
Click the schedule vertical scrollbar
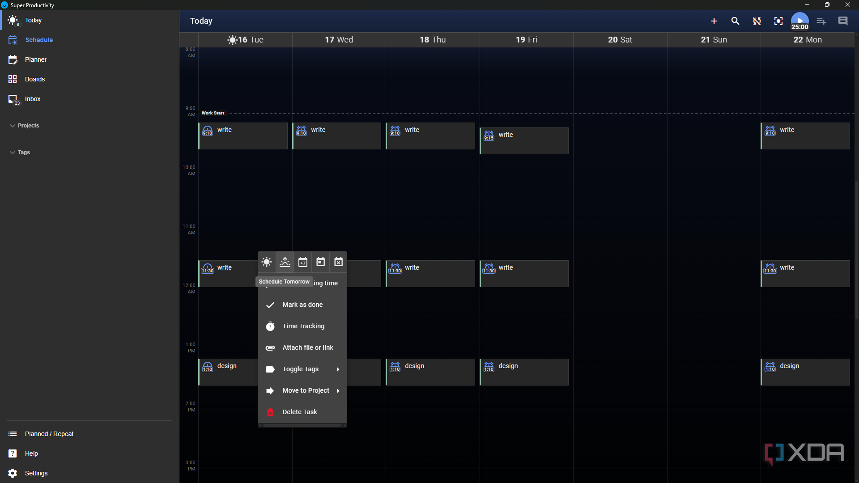pyautogui.click(x=857, y=250)
